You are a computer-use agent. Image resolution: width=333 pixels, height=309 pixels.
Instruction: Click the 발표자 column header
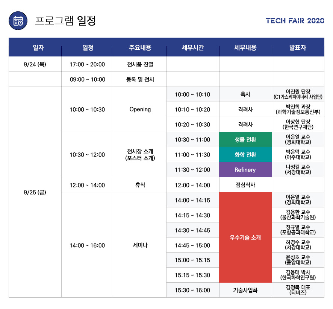(x=298, y=48)
